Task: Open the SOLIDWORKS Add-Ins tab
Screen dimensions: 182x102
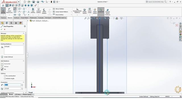Action: (x=59, y=18)
